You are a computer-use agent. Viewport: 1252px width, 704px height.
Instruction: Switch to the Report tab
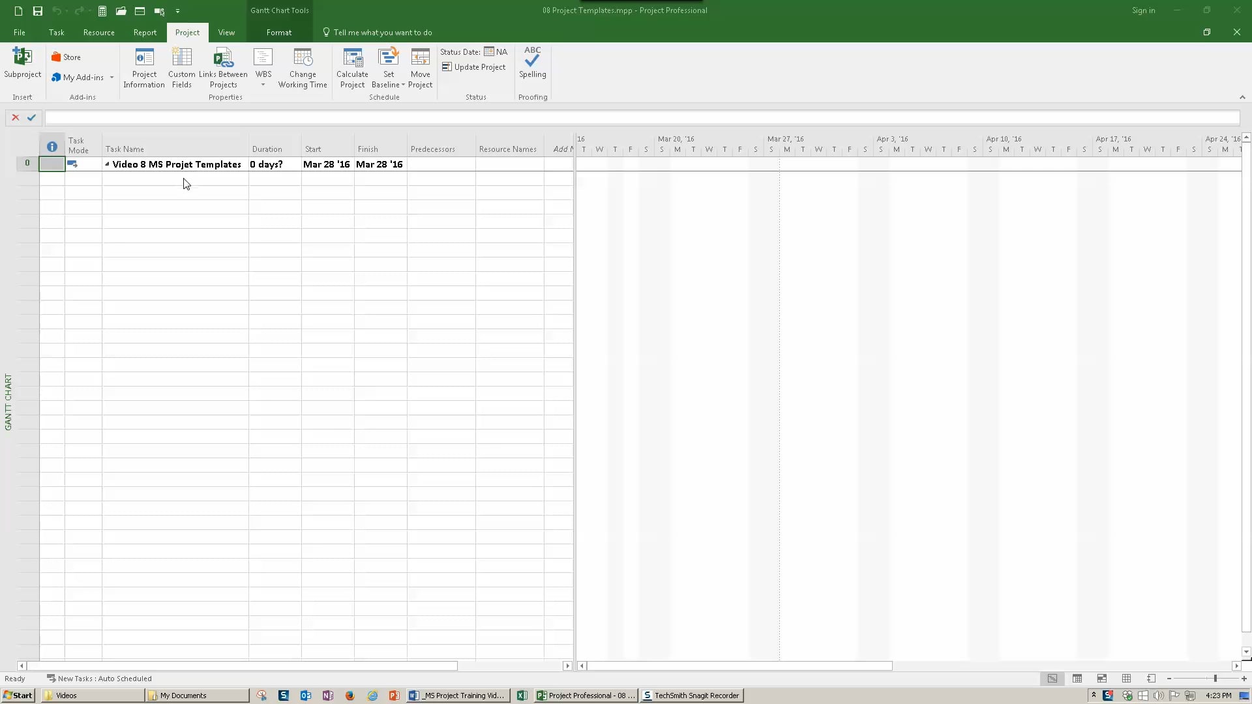click(145, 33)
